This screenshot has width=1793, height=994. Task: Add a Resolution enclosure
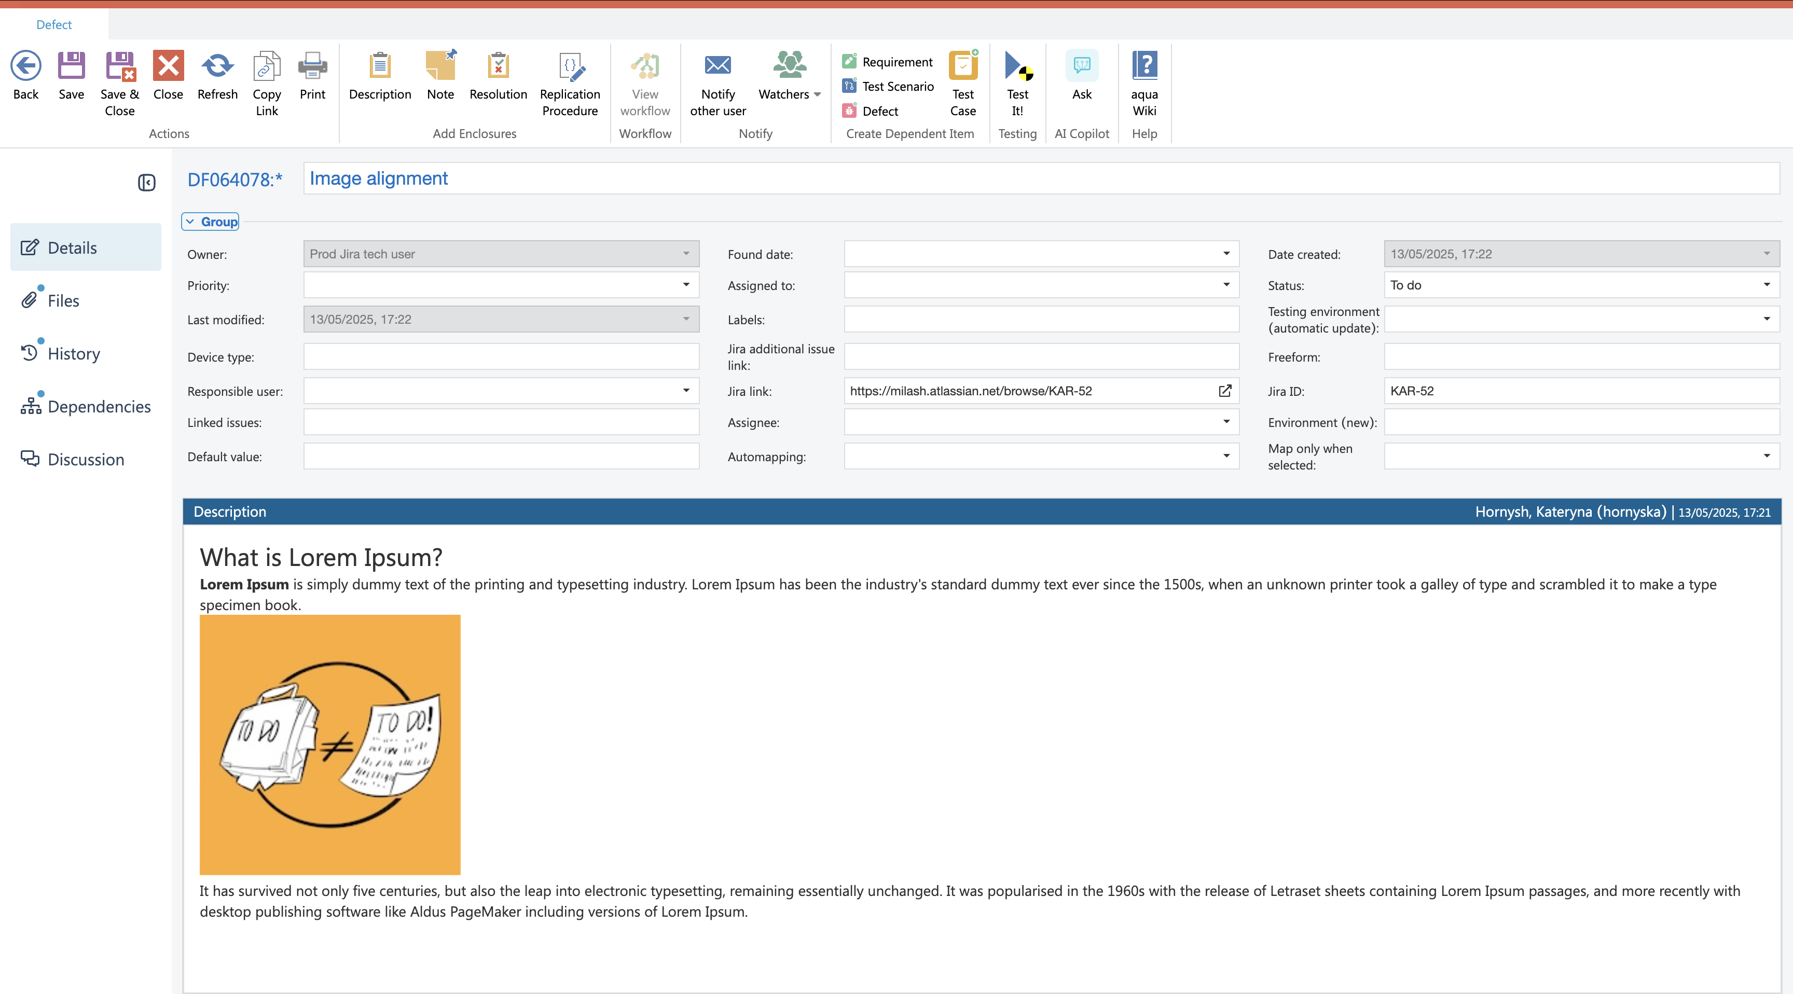(498, 67)
